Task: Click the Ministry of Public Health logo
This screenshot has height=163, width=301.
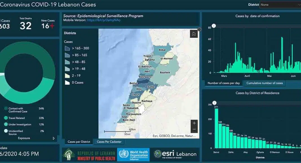Action: (x=89, y=155)
